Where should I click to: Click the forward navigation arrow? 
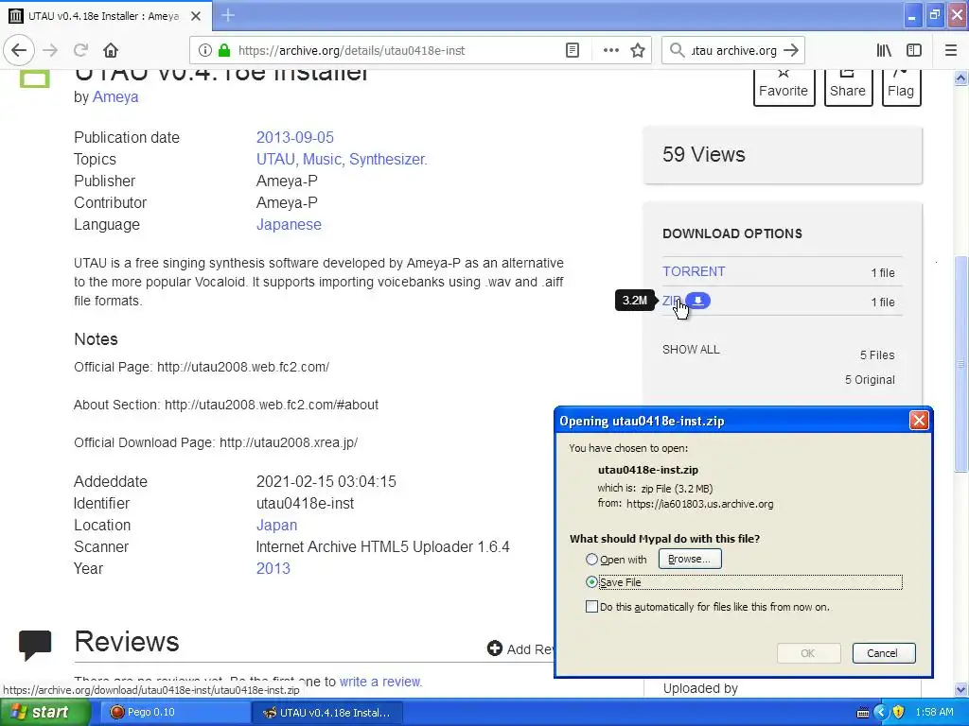pyautogui.click(x=51, y=50)
